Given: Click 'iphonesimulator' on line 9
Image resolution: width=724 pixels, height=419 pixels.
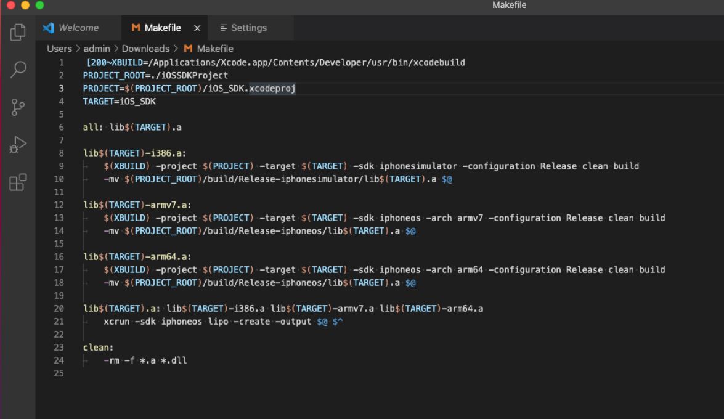Looking at the screenshot, I should click(418, 166).
